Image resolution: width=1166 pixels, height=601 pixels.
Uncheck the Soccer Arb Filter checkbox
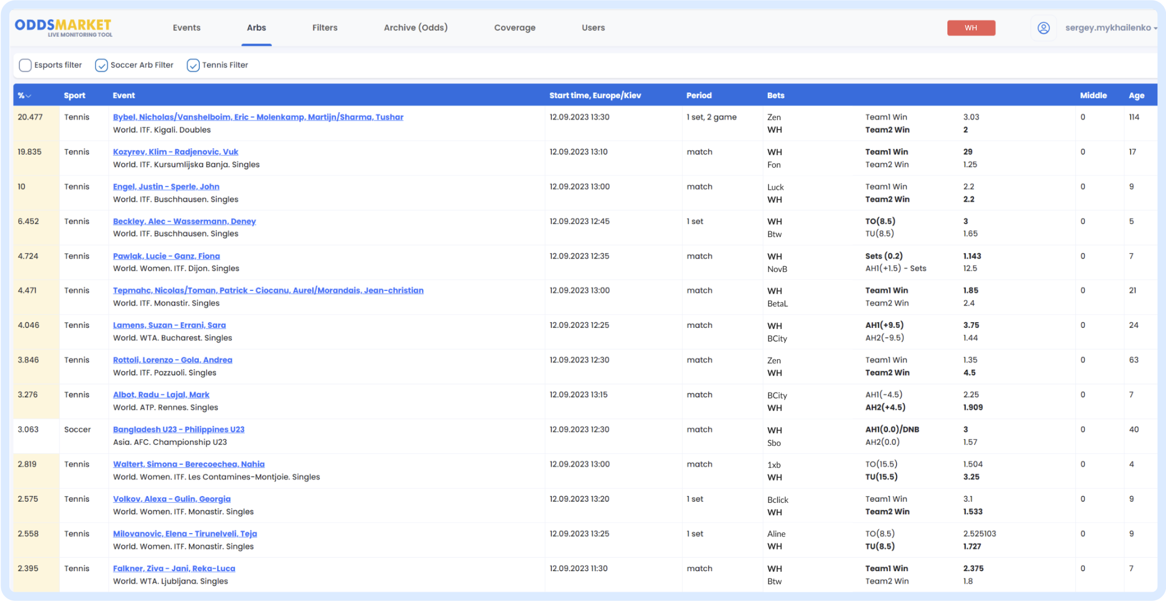(x=101, y=65)
